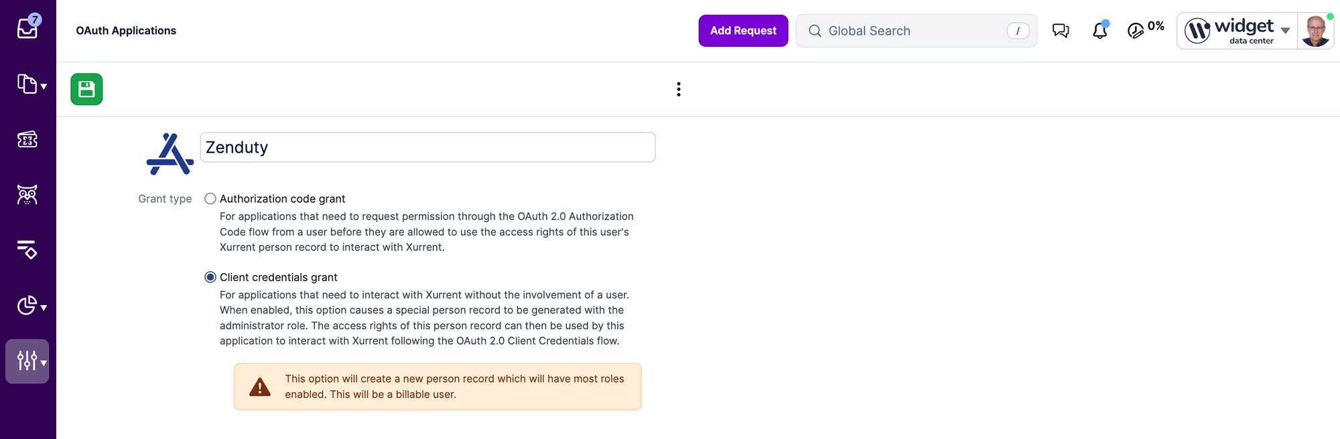Edit the Zenduty application name field
Screen dimensions: 1340x439
(427, 147)
